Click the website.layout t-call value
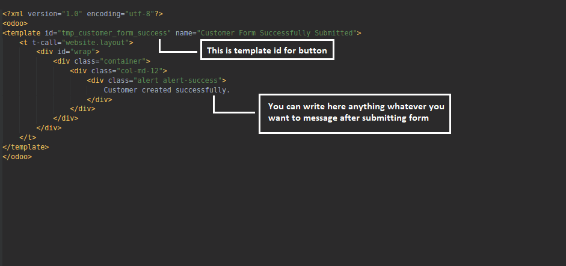The image size is (566, 266). pyautogui.click(x=95, y=43)
